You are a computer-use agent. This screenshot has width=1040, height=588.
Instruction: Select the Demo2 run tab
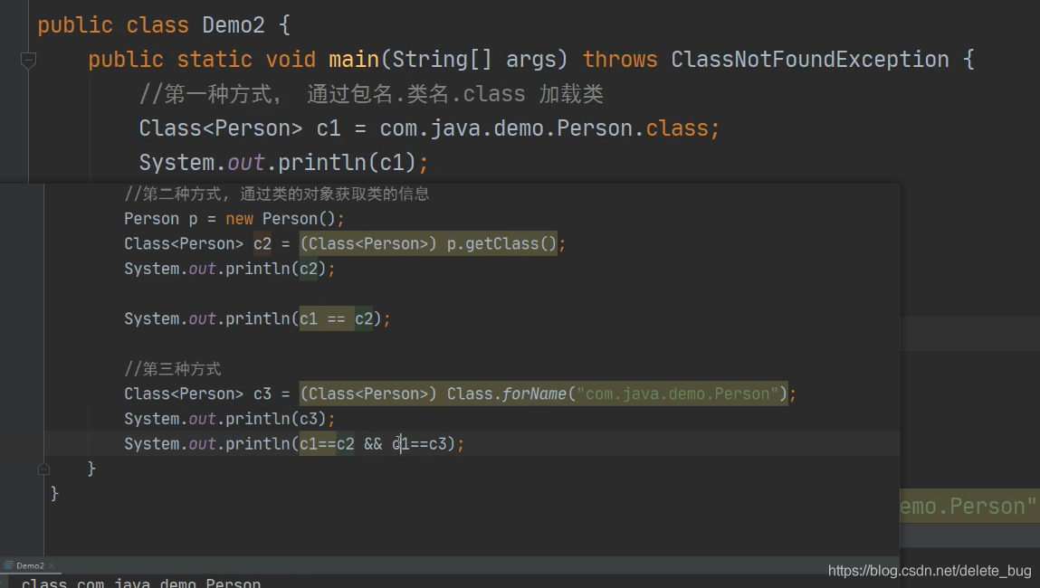click(30, 565)
